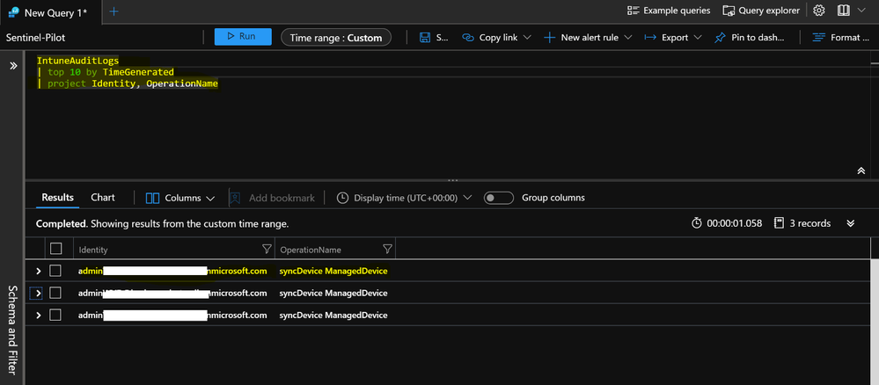The height and width of the screenshot is (385, 879).
Task: Select all rows header checkbox
Action: 56,248
